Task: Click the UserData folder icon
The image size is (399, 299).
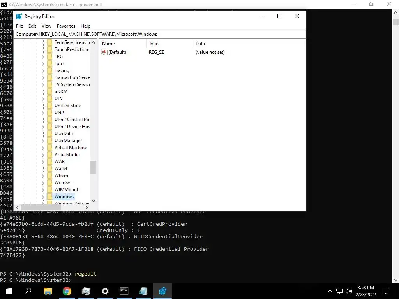Action: [x=49, y=133]
